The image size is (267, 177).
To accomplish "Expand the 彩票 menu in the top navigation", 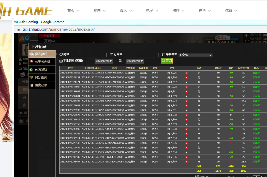I will (x=100, y=11).
